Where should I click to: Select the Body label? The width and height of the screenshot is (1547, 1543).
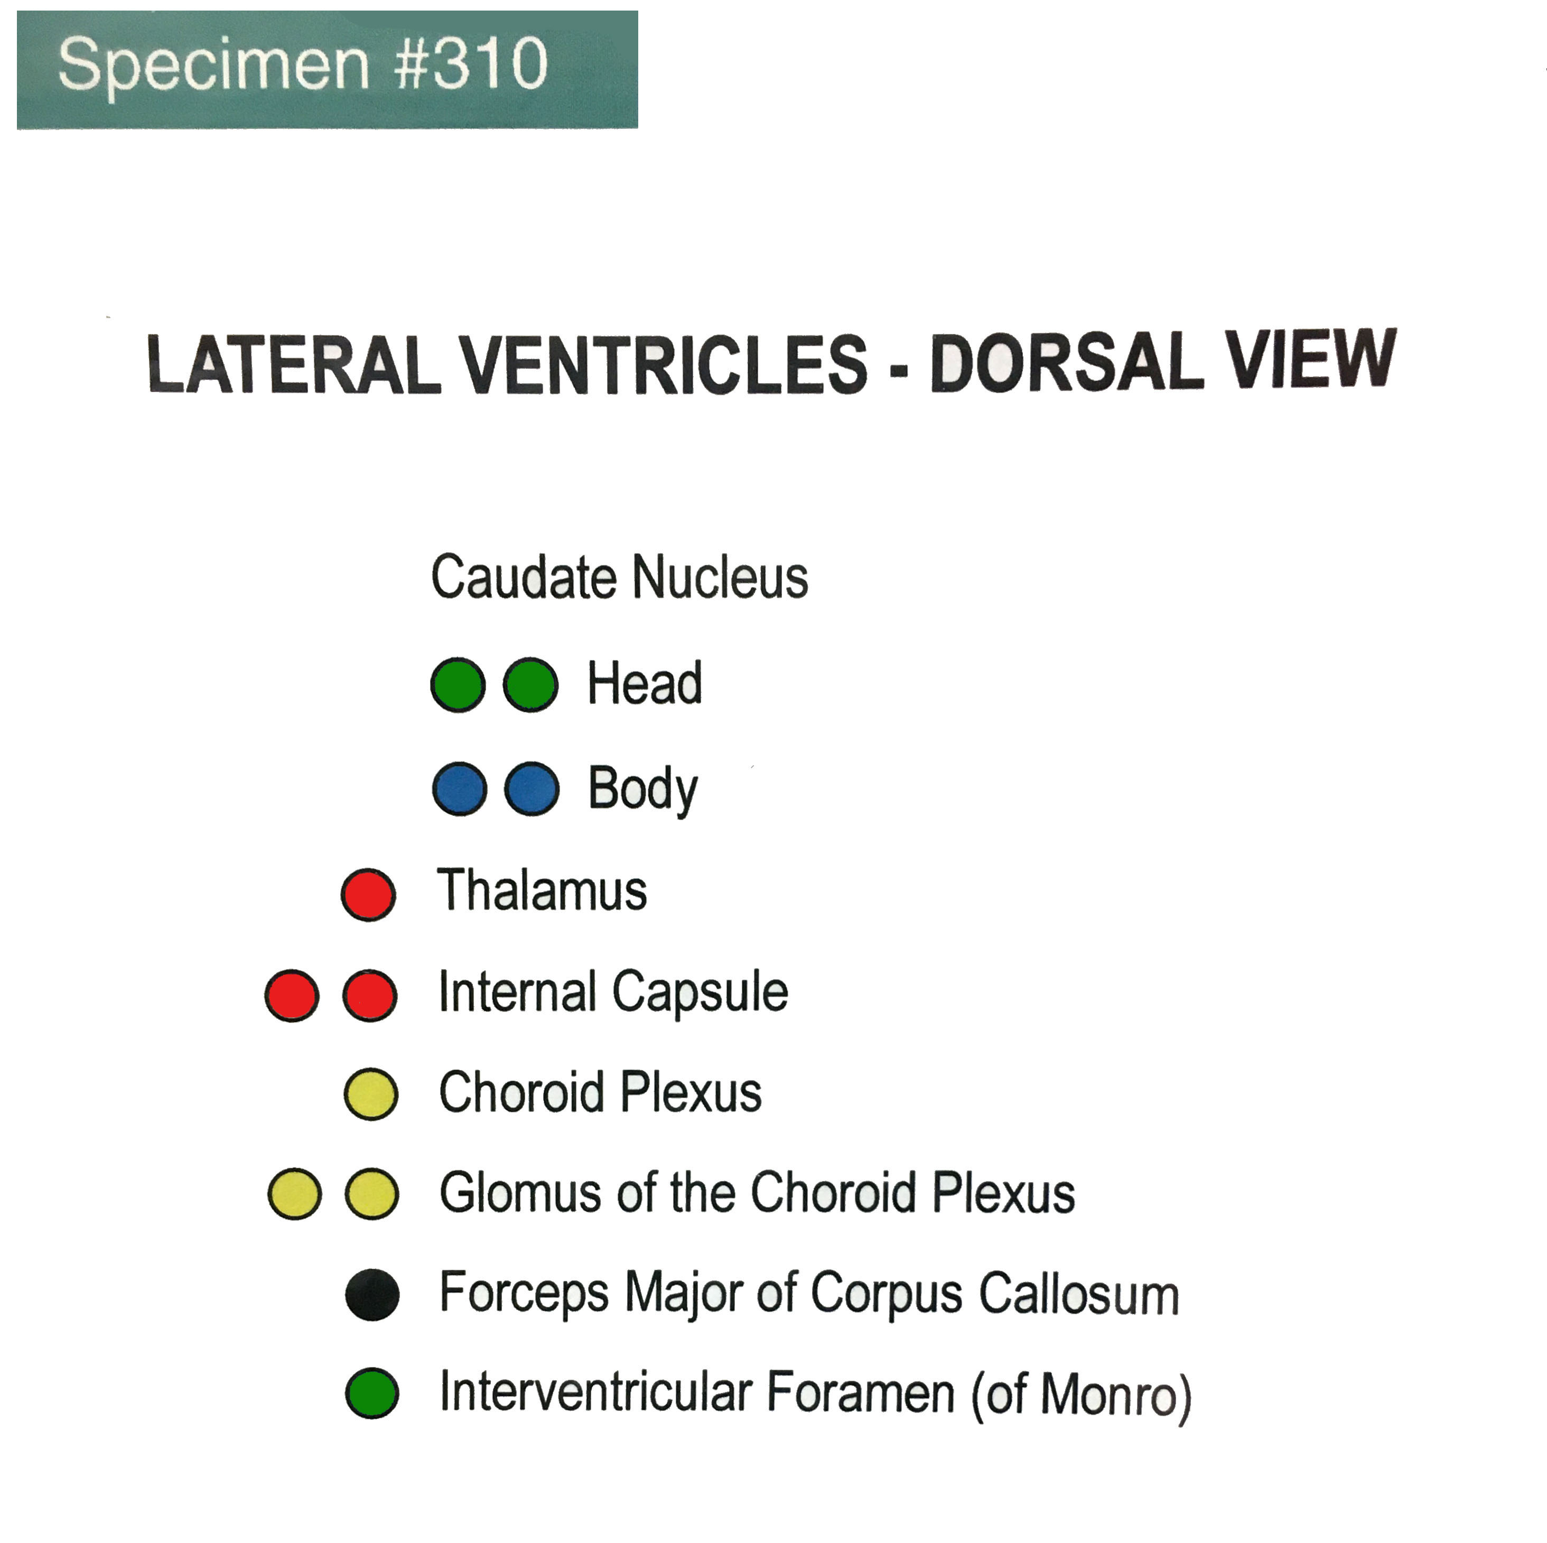(643, 789)
